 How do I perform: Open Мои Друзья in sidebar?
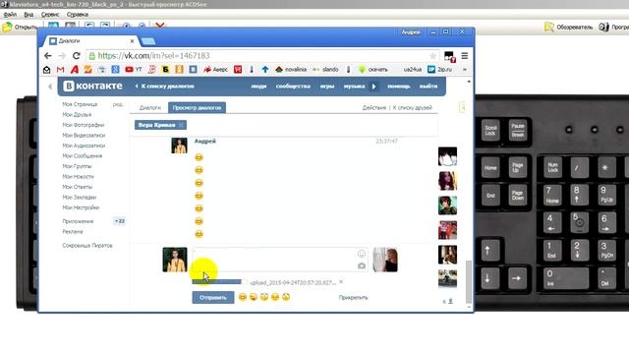pos(77,115)
